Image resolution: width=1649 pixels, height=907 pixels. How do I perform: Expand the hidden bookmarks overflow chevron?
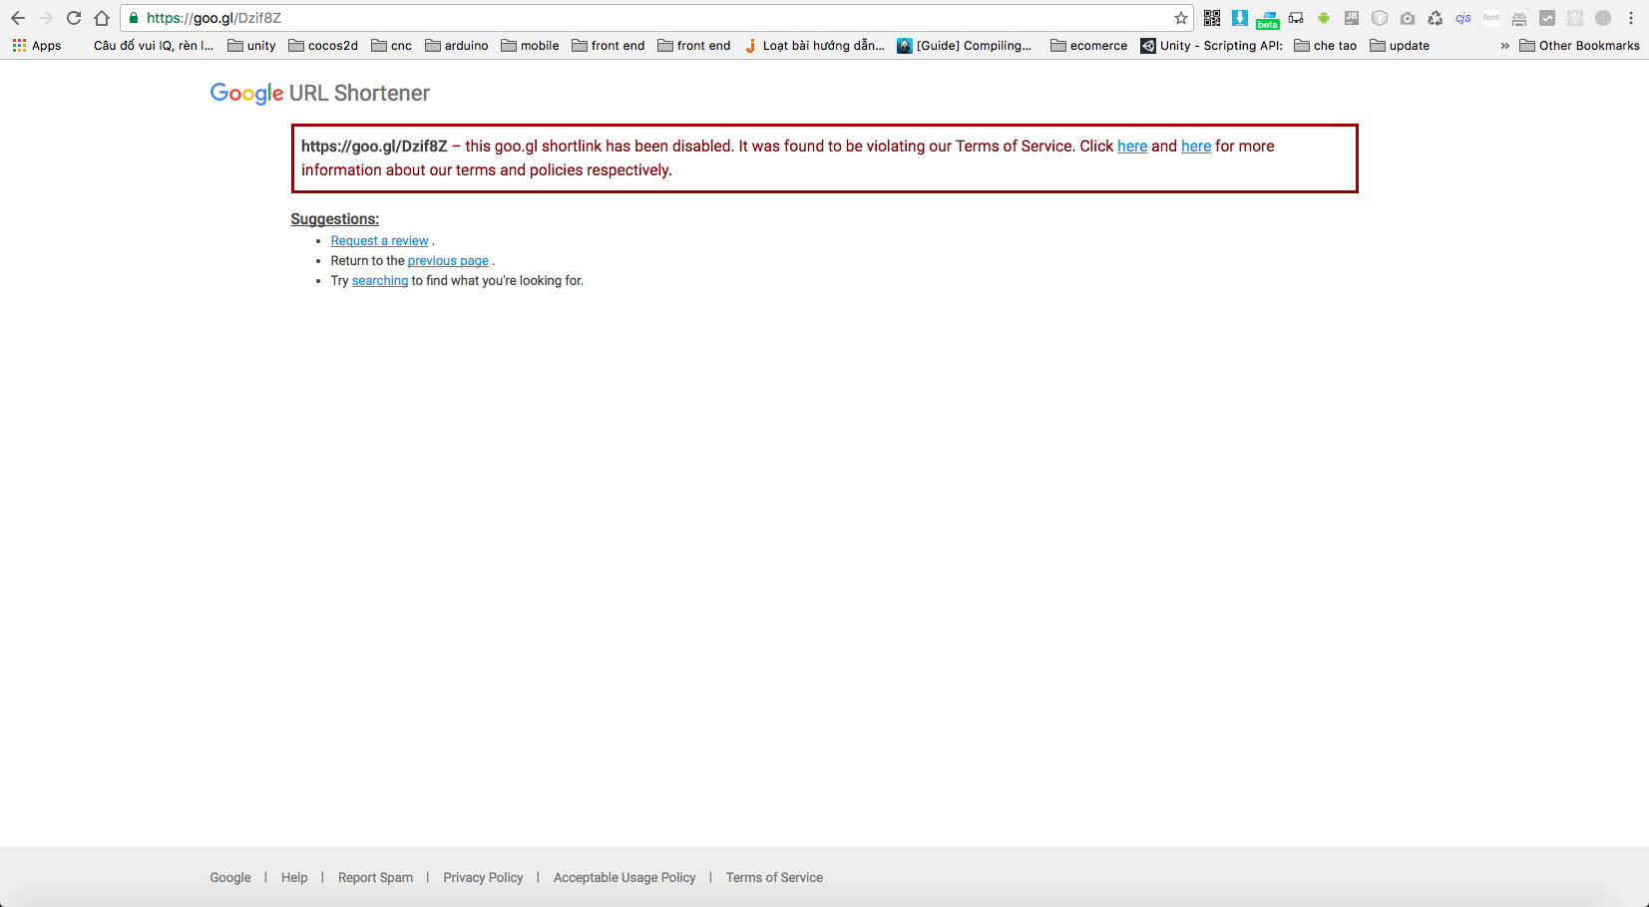[1504, 46]
